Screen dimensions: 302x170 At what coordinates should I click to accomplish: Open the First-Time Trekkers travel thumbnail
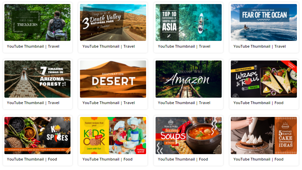(x=37, y=22)
